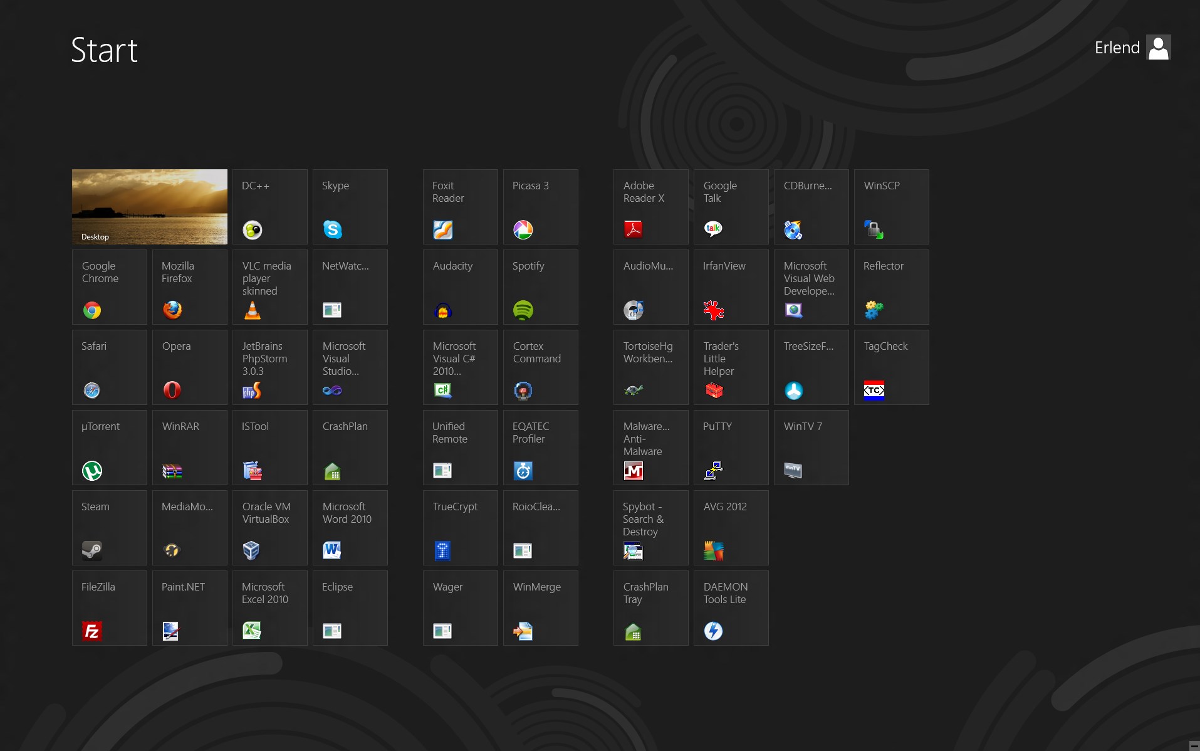The image size is (1200, 751).
Task: Click the Microsoft Visual Studio infinity icon
Action: [333, 391]
